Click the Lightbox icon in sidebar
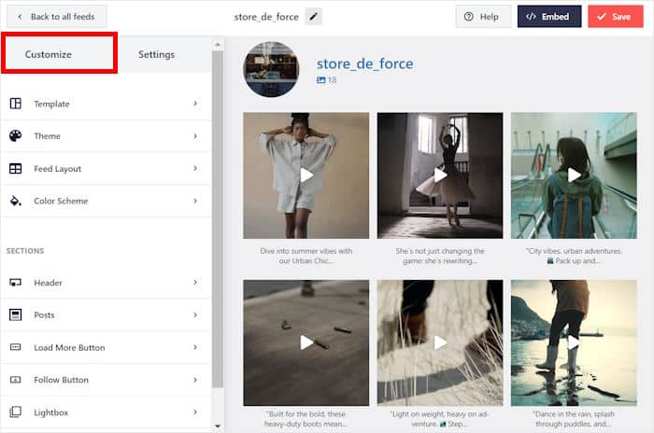654x433 pixels. click(15, 412)
